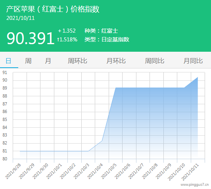Show the 周环比 week-over-week tab
The image size is (211, 189).
[x=77, y=61]
